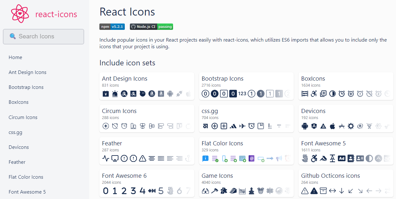
Task: Open Circum Icons in the sidebar
Action: pyautogui.click(x=23, y=117)
